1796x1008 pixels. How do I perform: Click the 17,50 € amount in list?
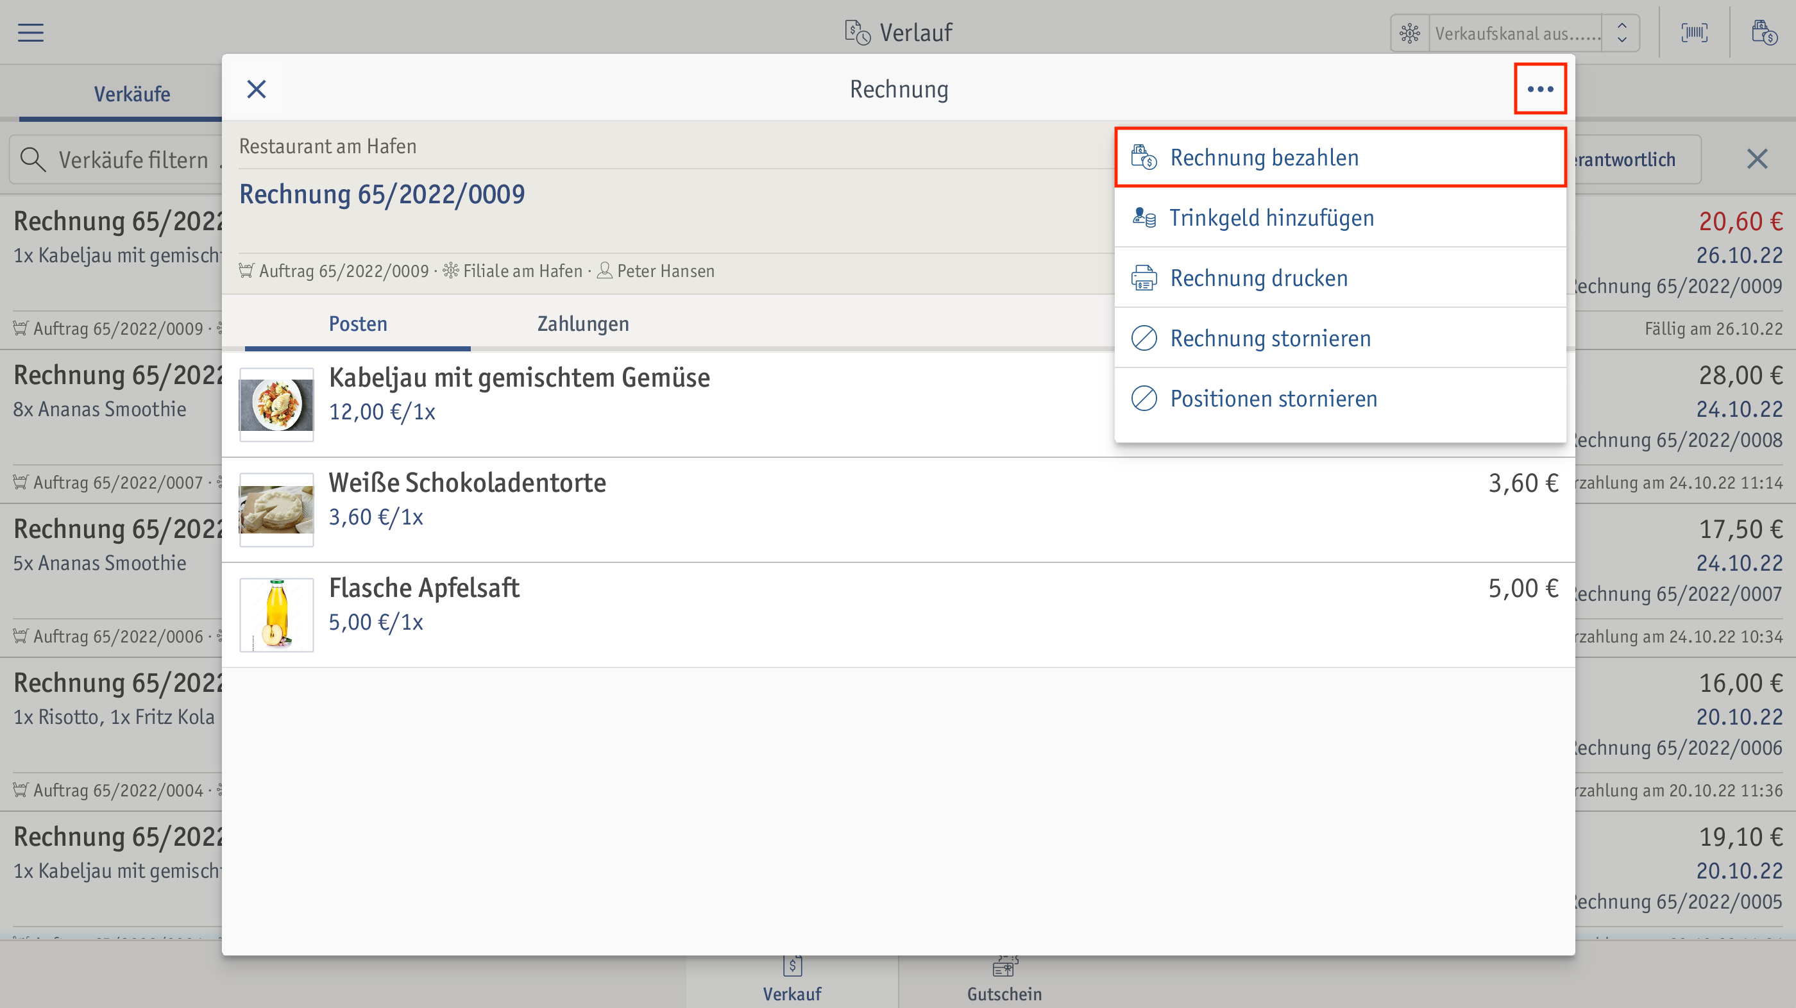(1740, 530)
